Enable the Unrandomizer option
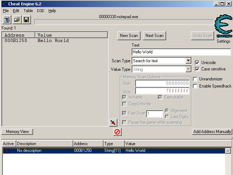The image size is (233, 175). (x=195, y=79)
